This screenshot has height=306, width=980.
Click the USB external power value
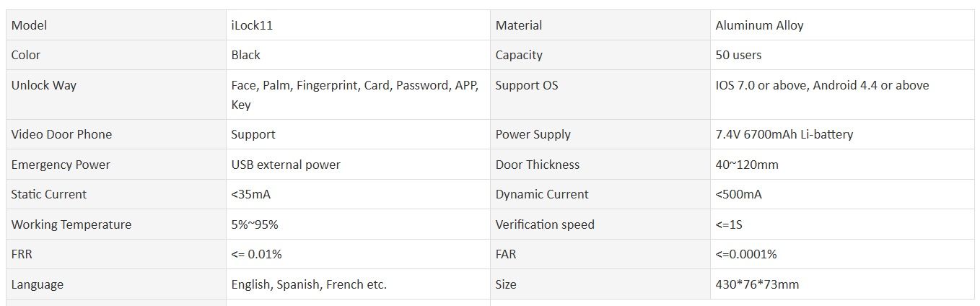pos(286,165)
